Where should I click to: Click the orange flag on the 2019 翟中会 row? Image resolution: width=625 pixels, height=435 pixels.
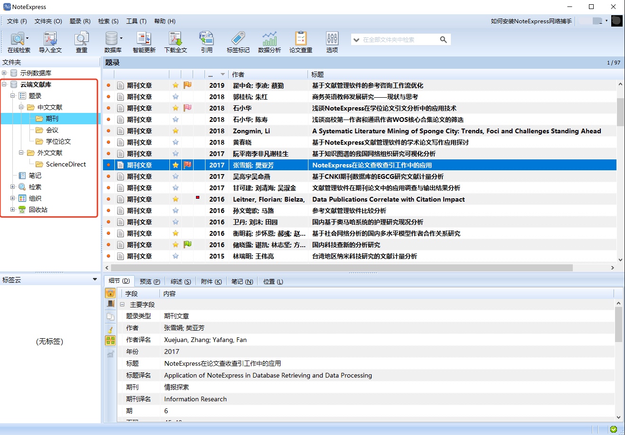(x=187, y=85)
